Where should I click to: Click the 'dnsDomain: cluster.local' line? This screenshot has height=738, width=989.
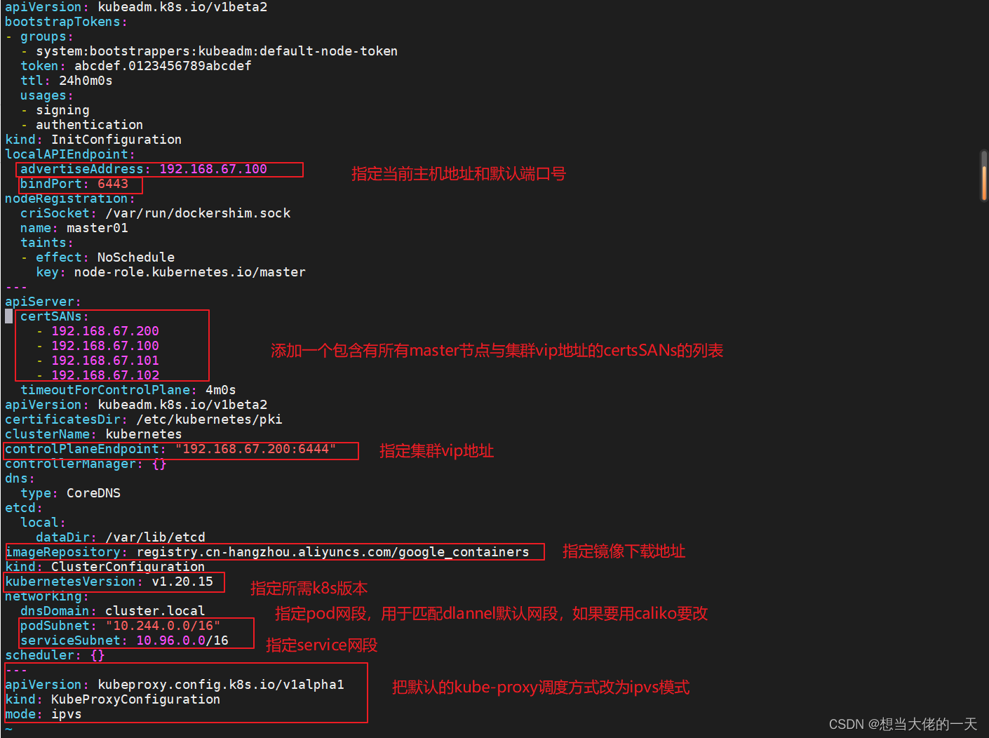(113, 611)
